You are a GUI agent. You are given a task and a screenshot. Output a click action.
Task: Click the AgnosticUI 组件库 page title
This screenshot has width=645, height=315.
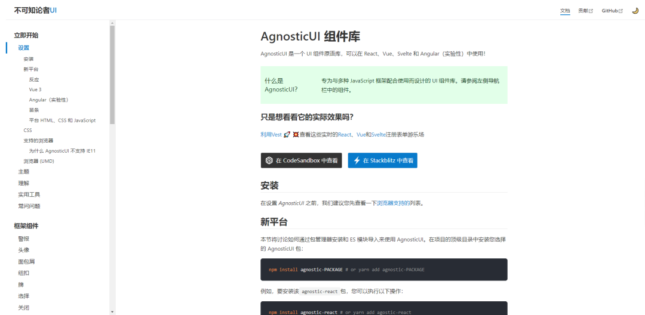pyautogui.click(x=311, y=36)
